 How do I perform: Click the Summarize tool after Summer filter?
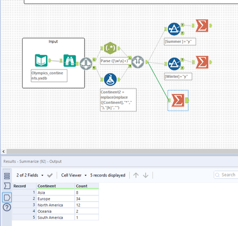point(202,26)
